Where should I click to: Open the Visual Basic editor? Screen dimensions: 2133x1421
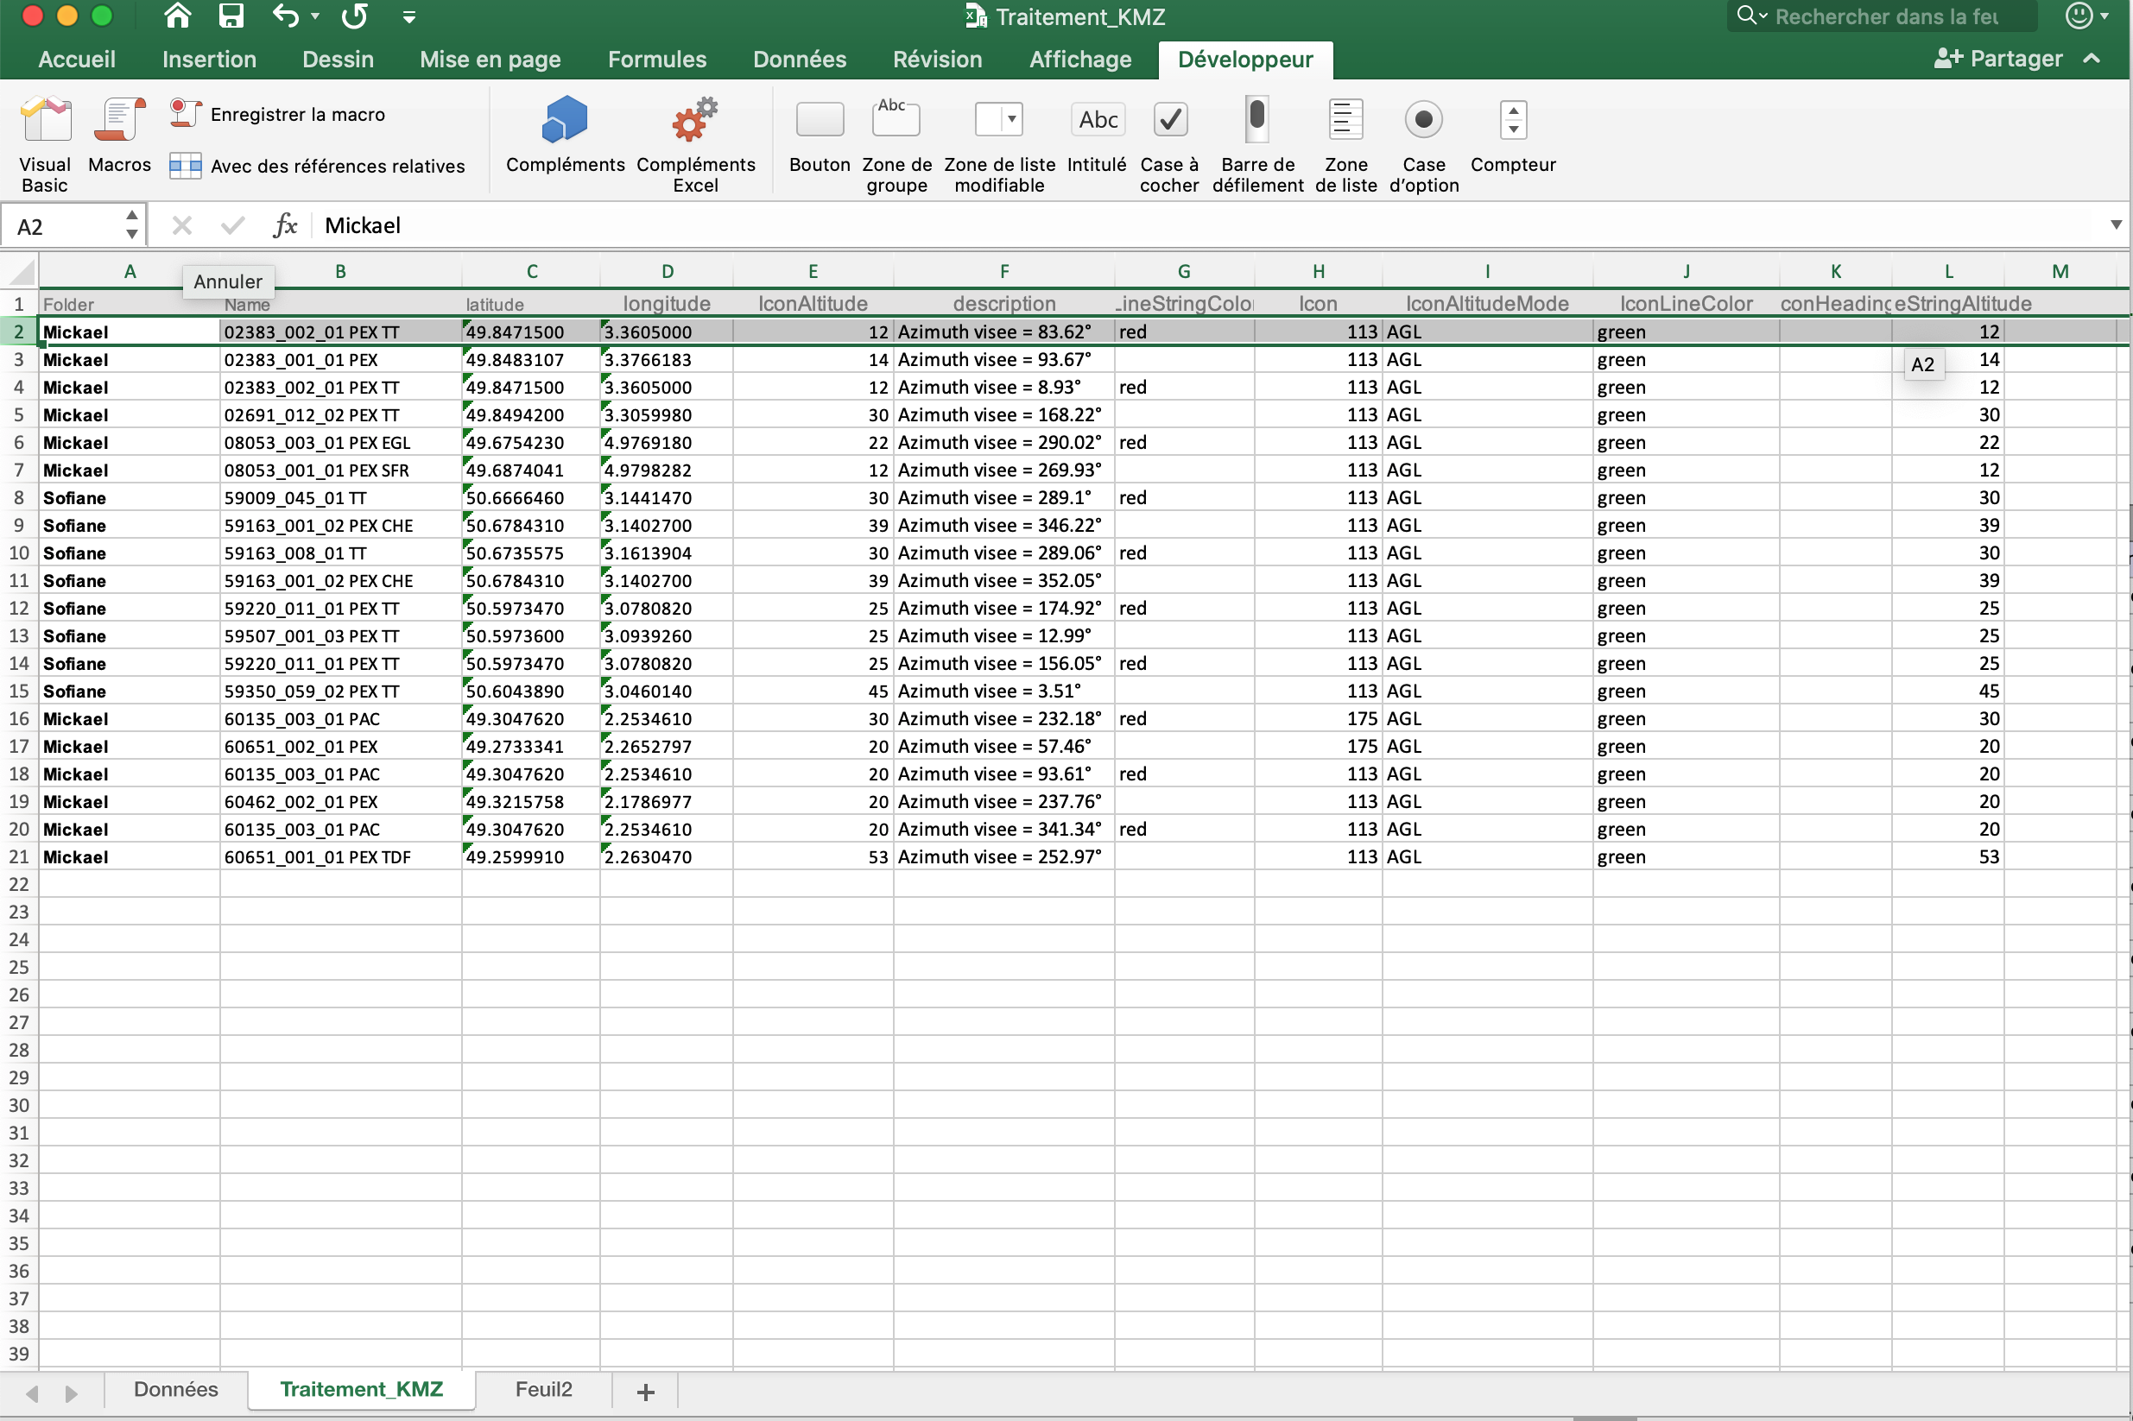click(44, 144)
